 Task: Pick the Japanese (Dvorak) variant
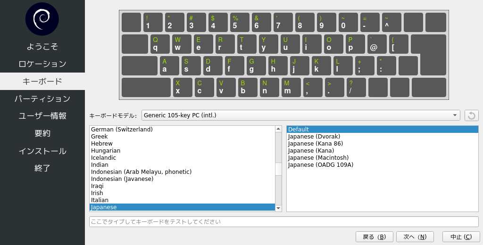tap(315, 137)
